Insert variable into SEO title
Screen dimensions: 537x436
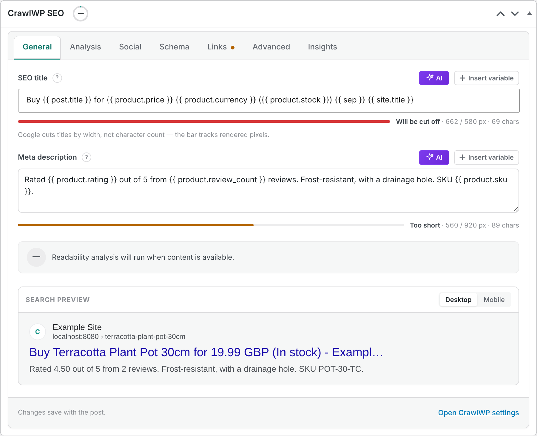[x=486, y=78]
